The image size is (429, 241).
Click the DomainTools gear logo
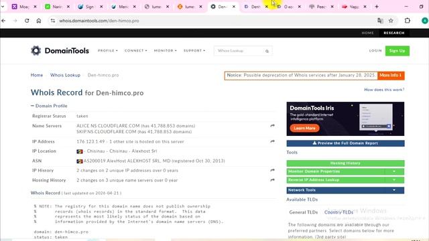pyautogui.click(x=36, y=51)
